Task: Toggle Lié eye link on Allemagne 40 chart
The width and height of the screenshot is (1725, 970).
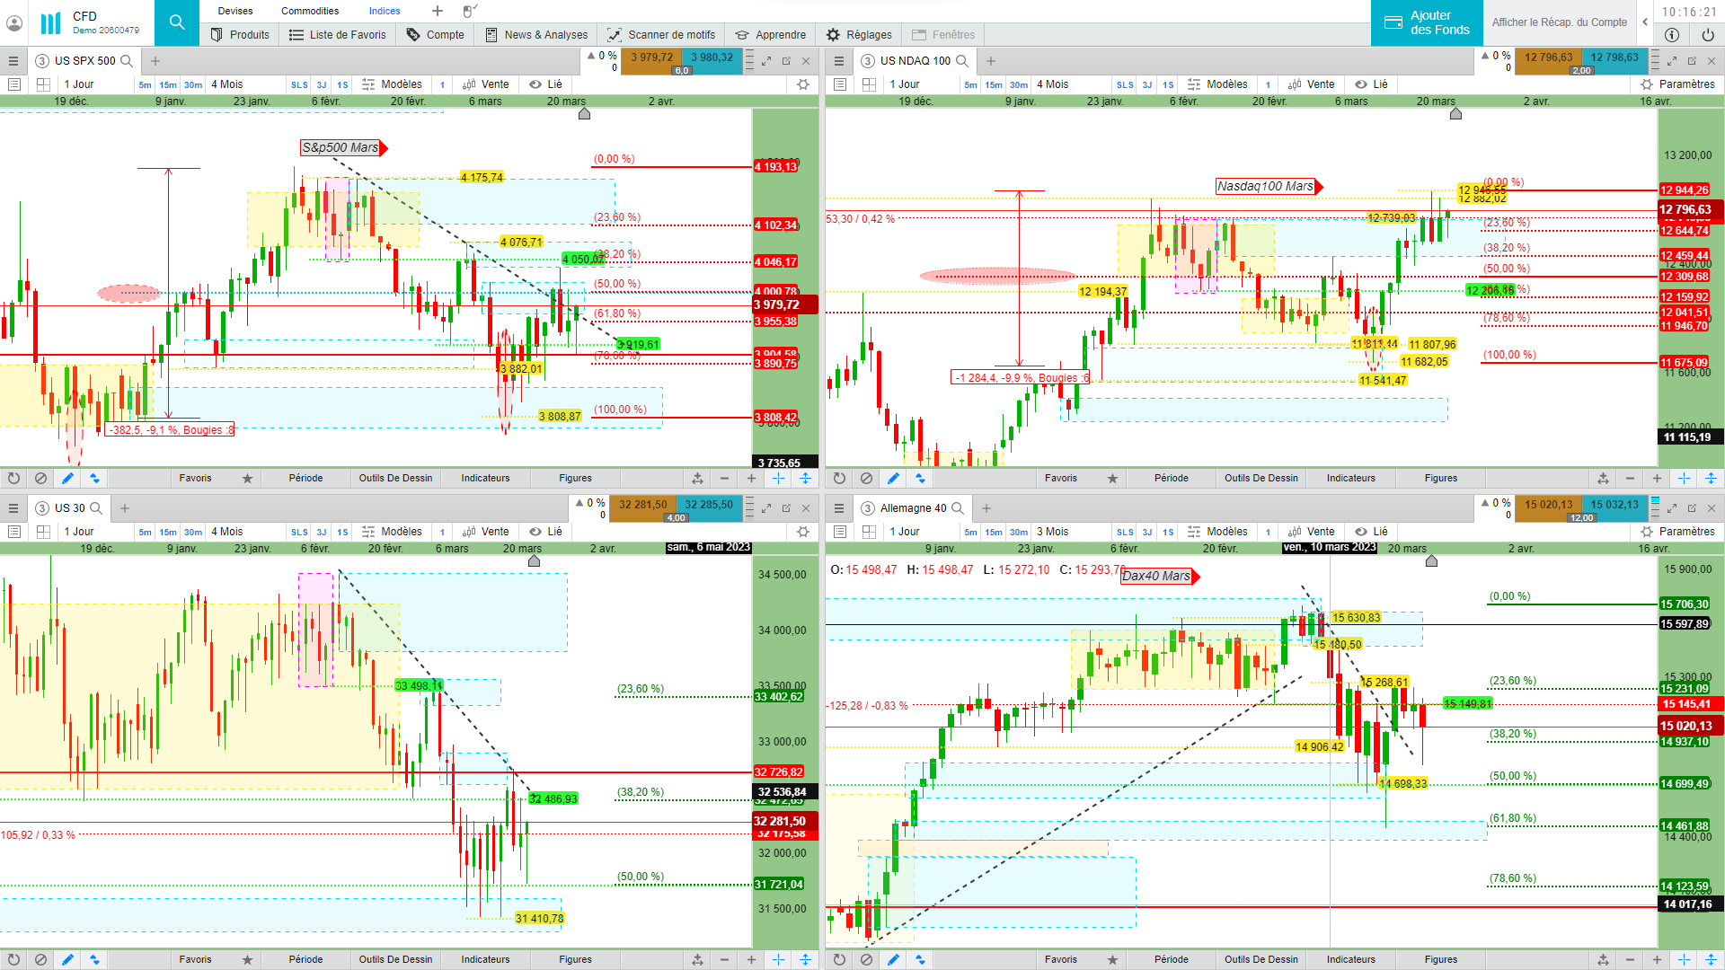Action: point(1371,532)
